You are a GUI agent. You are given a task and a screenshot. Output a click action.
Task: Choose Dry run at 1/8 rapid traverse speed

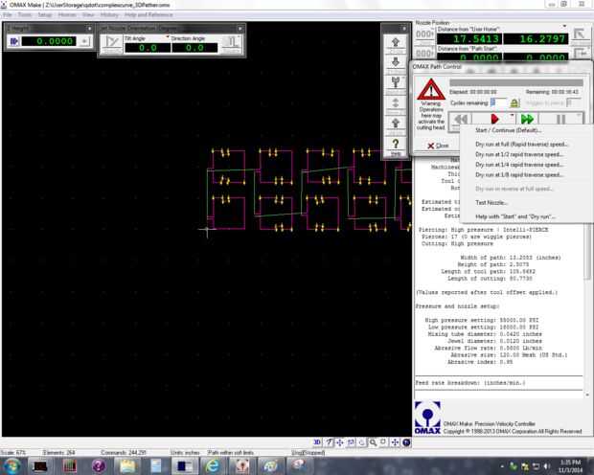[519, 175]
